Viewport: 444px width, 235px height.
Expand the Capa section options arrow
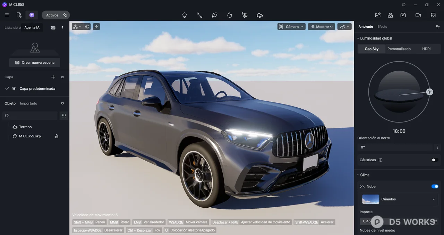[x=62, y=77]
